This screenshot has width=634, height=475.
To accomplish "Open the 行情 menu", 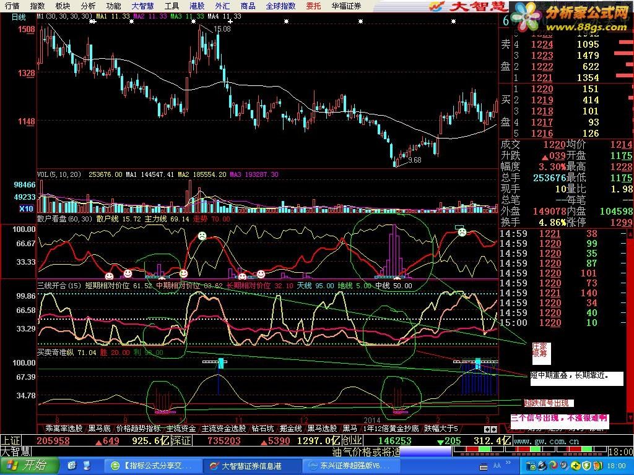I will tap(12, 6).
